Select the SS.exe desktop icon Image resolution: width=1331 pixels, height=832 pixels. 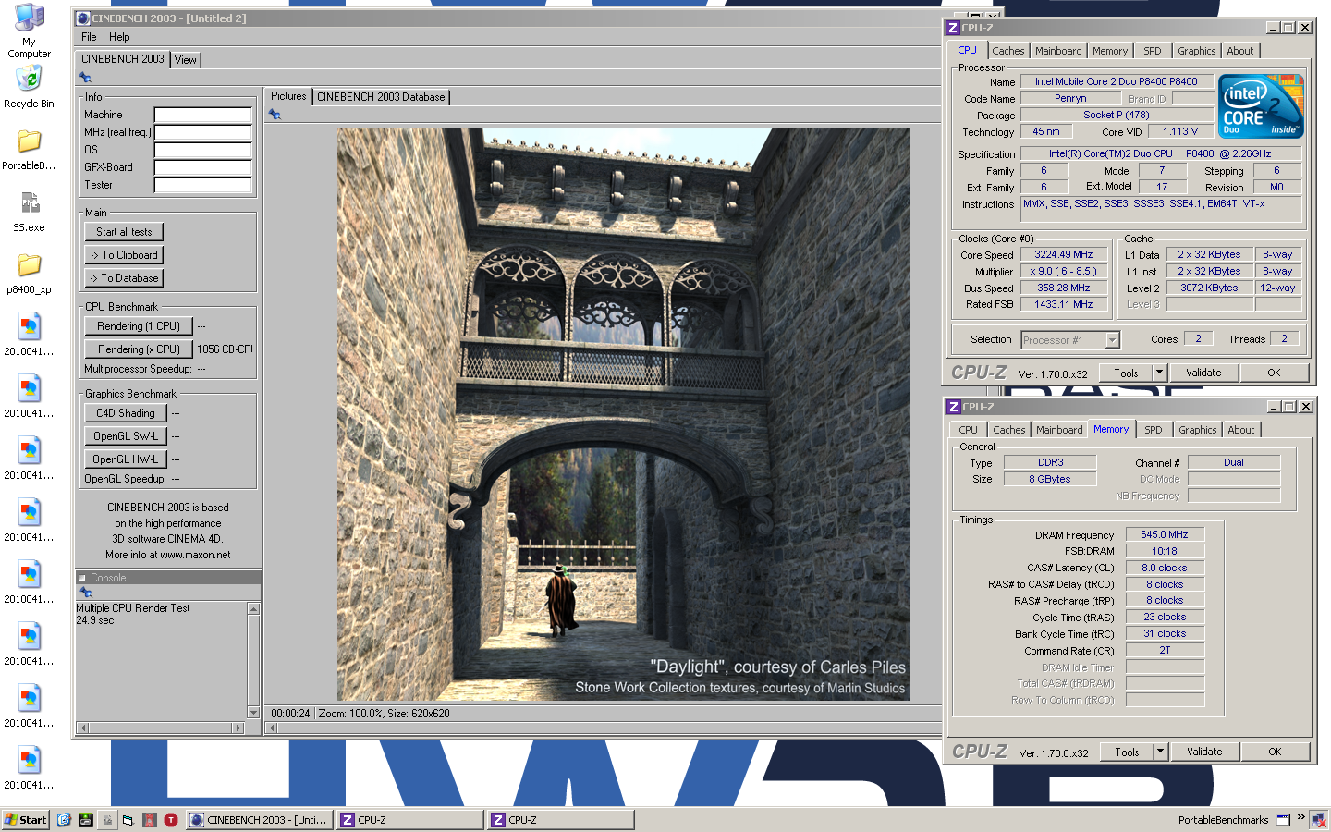coord(29,212)
